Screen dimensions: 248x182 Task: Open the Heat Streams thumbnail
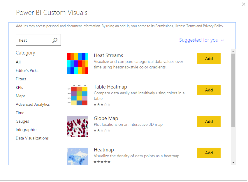(78, 64)
